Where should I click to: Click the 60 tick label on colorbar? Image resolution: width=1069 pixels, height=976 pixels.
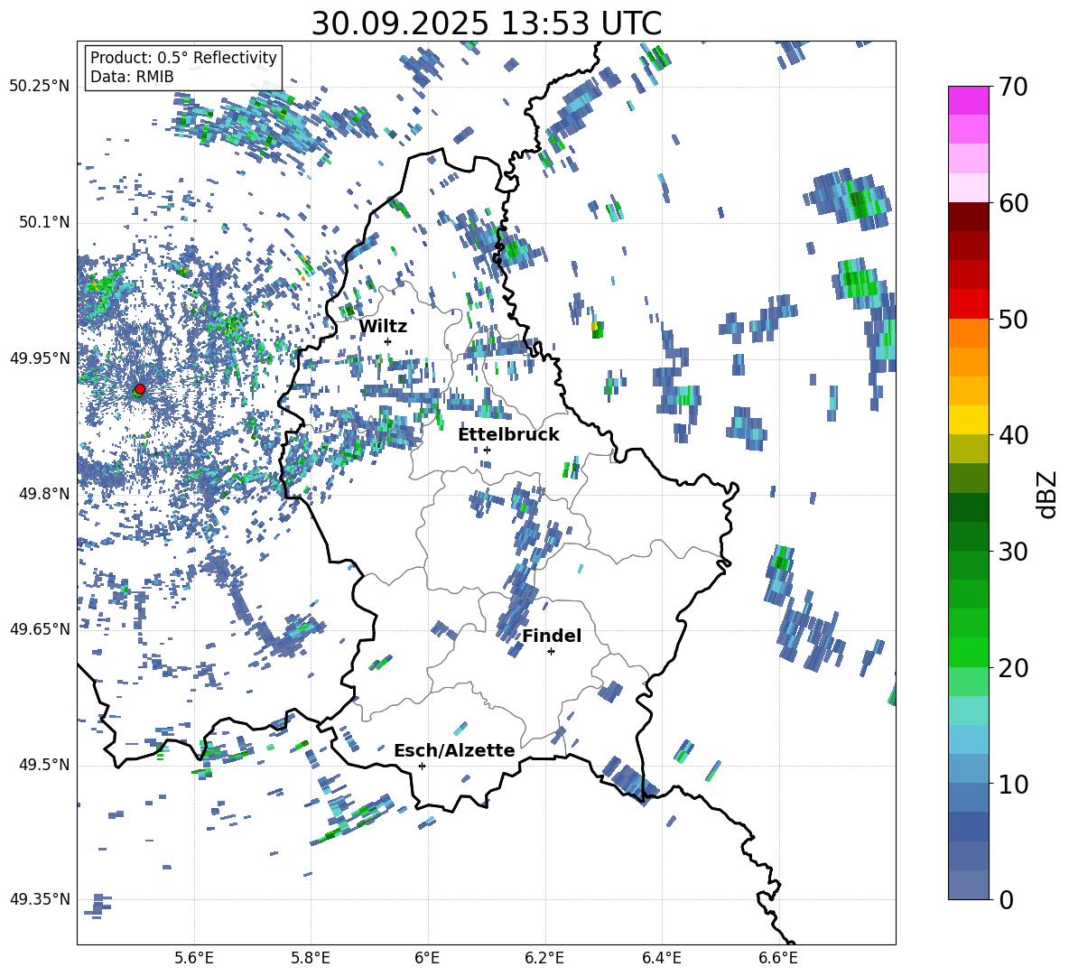[x=1016, y=203]
